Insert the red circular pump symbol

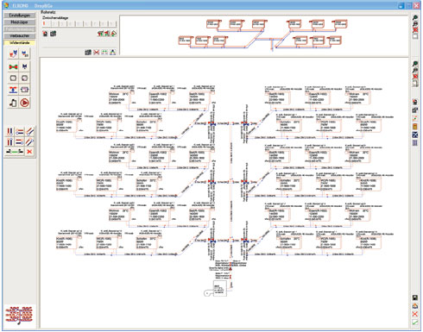pyautogui.click(x=25, y=103)
